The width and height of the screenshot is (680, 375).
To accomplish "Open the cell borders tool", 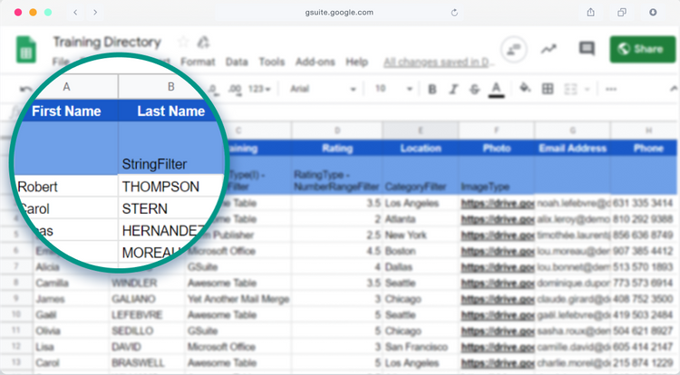I will 548,89.
